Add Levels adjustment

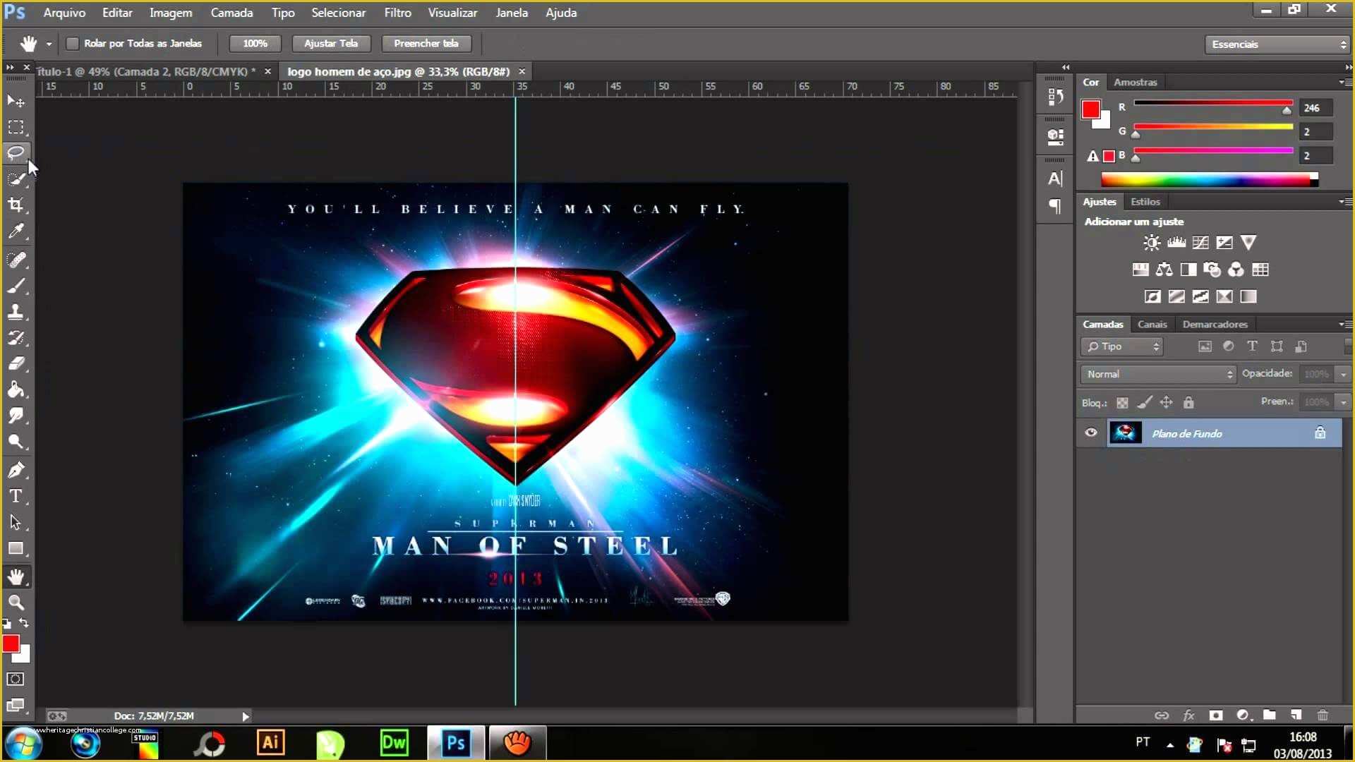coord(1176,243)
